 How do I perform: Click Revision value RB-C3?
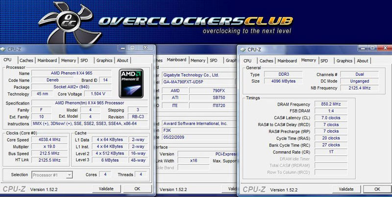coord(138,117)
